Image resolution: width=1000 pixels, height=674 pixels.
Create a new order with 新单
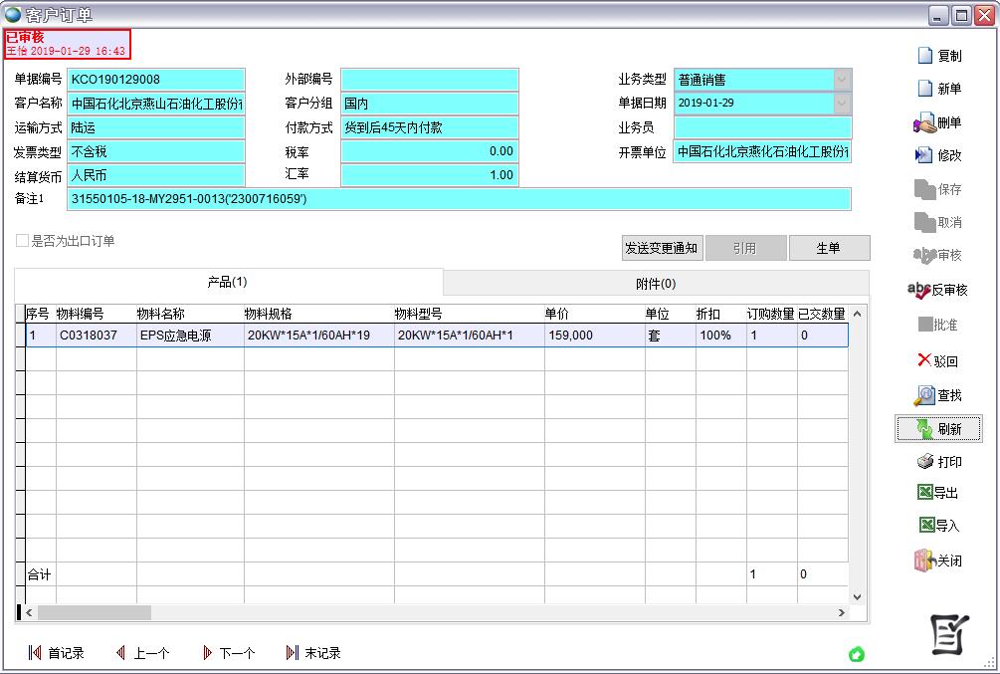(x=925, y=89)
